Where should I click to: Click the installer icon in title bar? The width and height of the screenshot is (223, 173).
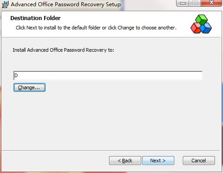tap(5, 4)
